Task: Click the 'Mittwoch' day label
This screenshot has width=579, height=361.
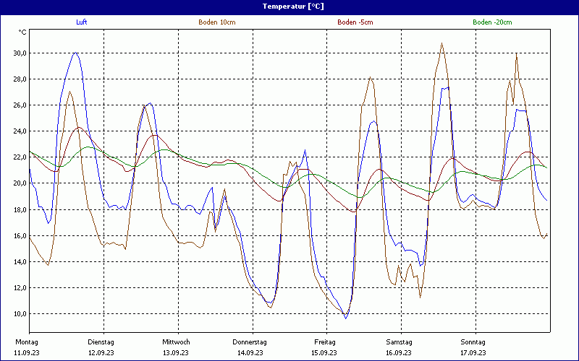Action: tap(176, 342)
